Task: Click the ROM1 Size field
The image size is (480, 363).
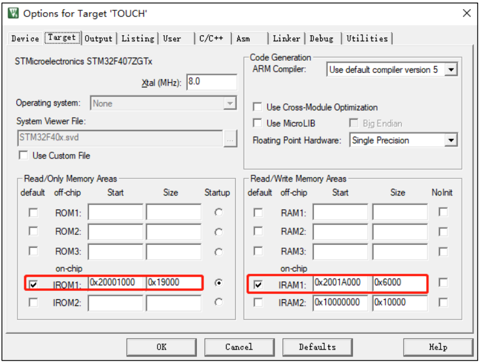Action: pos(174,212)
